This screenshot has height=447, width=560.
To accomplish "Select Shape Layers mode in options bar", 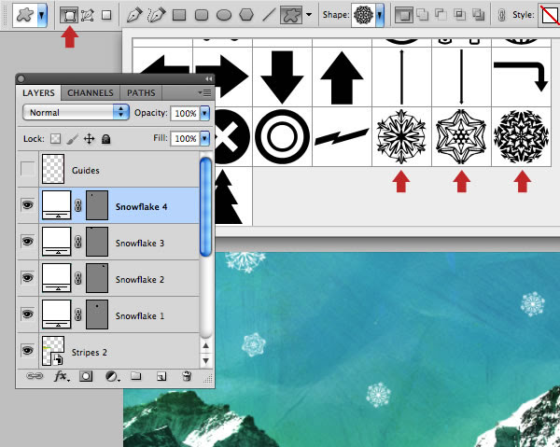I will coord(69,15).
